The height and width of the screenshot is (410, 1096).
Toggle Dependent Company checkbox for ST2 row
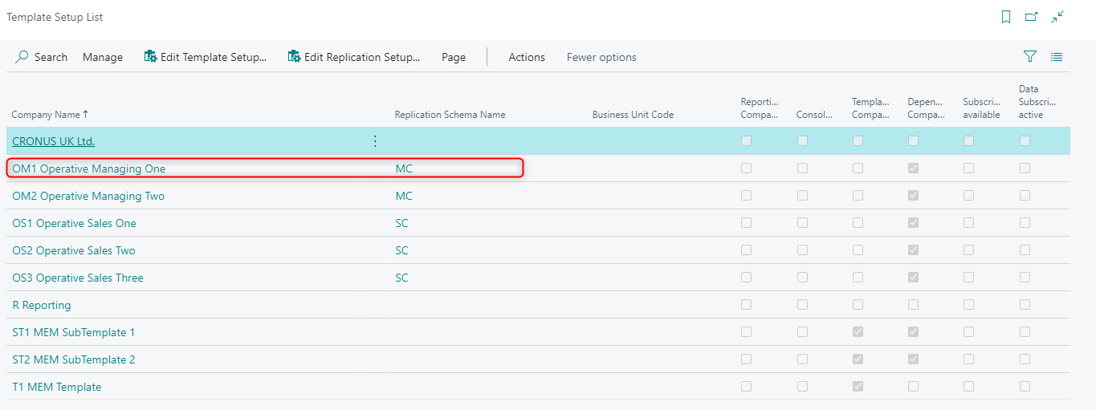click(913, 359)
